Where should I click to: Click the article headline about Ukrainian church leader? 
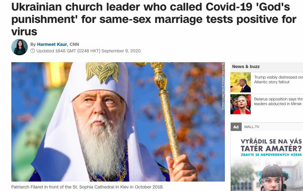(x=154, y=19)
